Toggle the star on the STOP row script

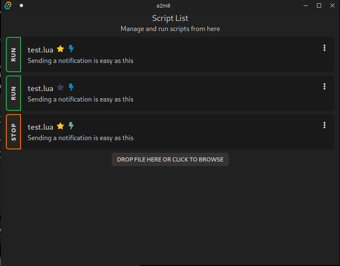coord(60,126)
